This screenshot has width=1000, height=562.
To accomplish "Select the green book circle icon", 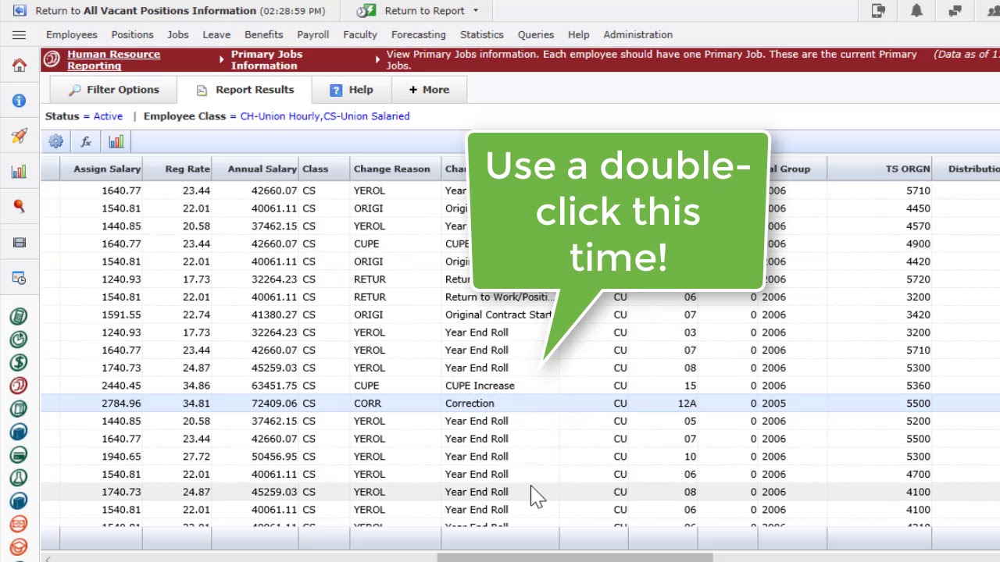I will pos(19,408).
